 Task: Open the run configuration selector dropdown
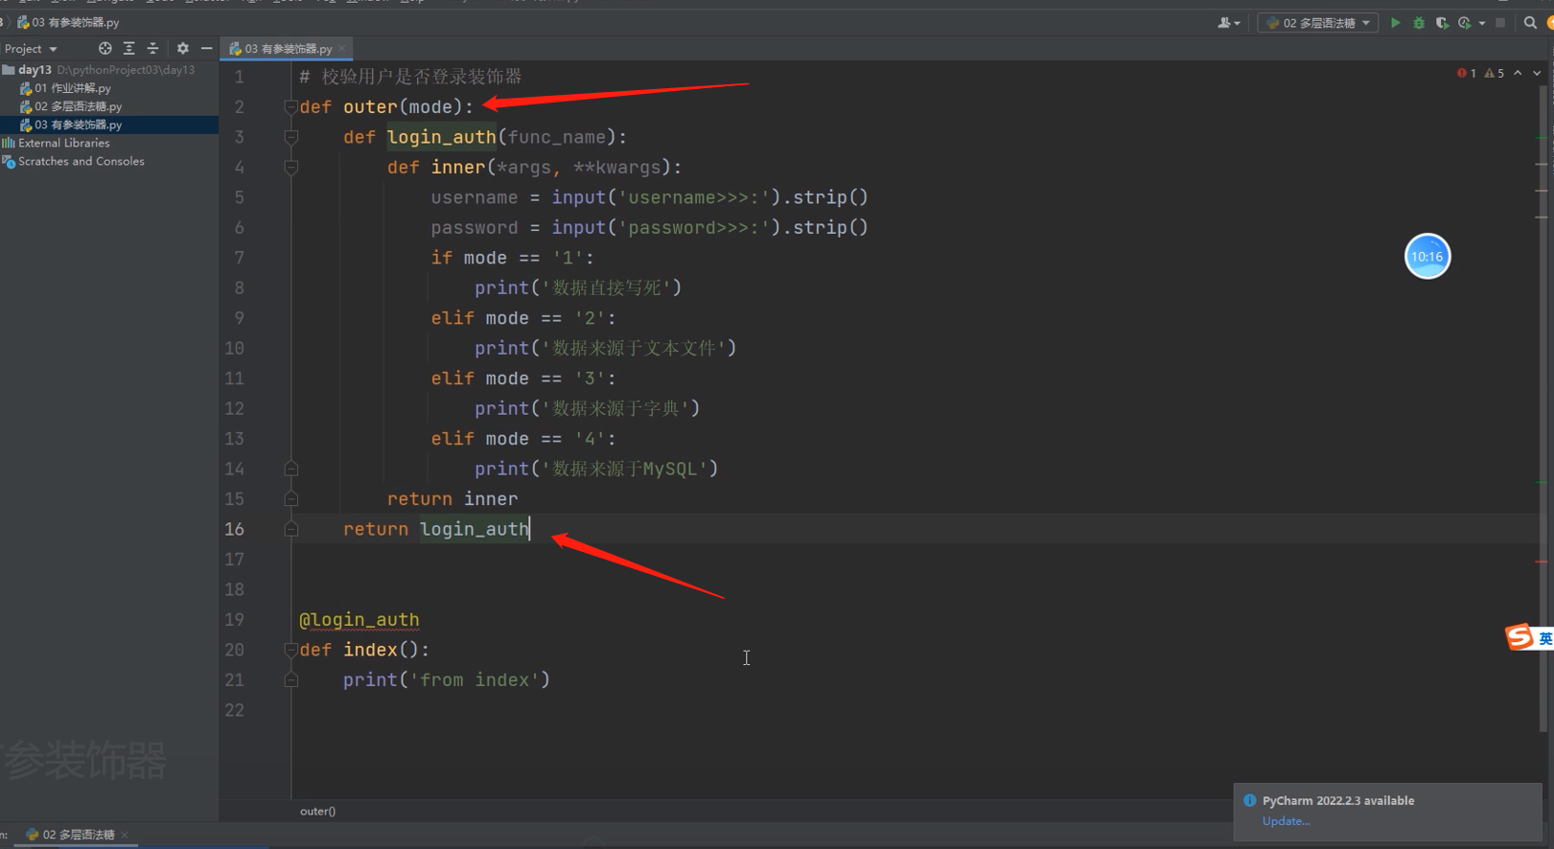(1318, 23)
